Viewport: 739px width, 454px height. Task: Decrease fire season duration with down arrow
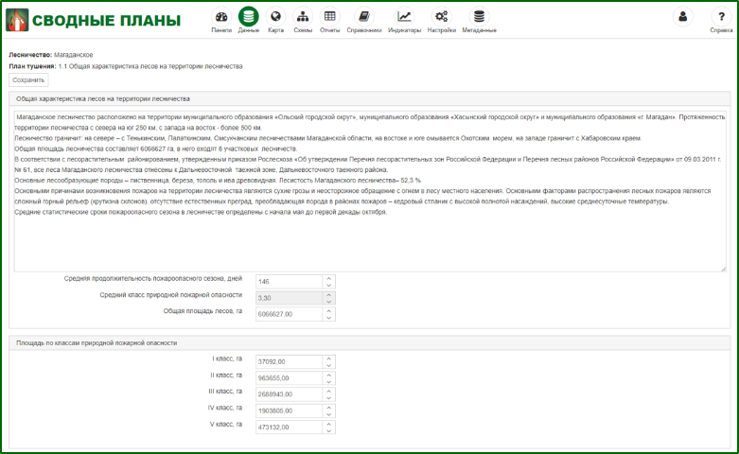pos(329,285)
